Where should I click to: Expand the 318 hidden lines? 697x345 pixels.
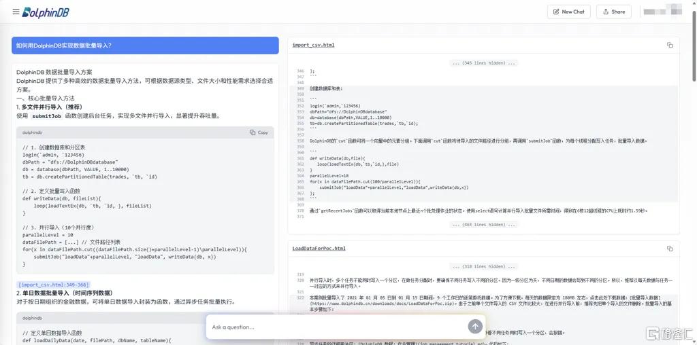point(483,266)
